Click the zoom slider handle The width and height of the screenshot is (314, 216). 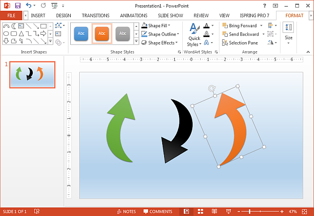(249, 211)
